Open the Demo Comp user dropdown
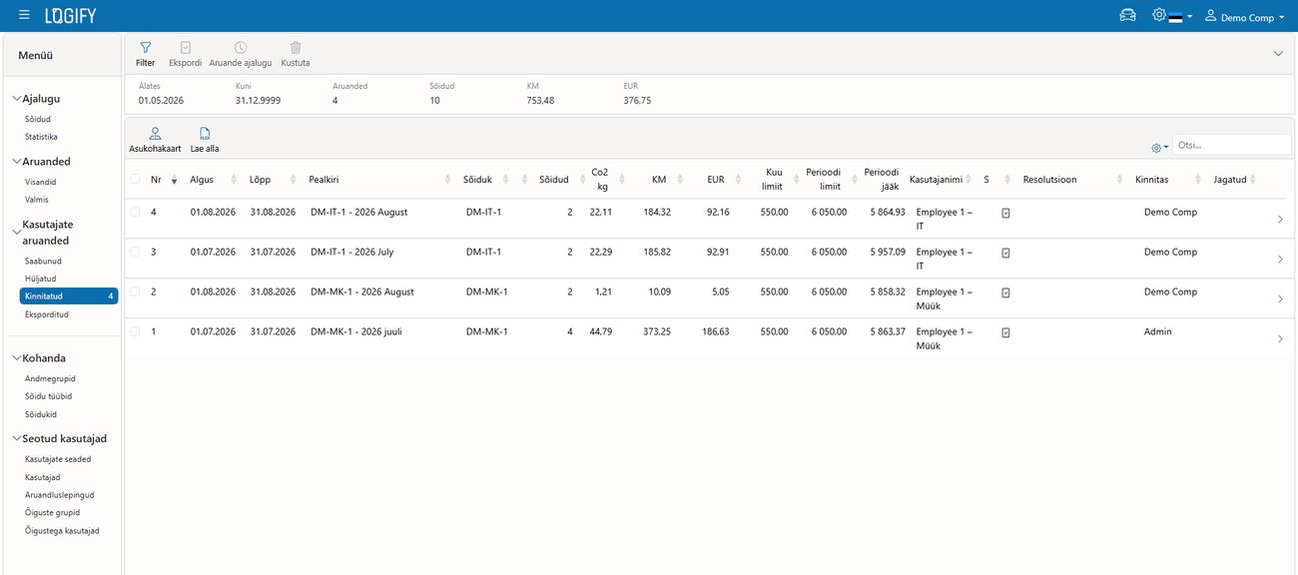The image size is (1298, 575). (1244, 17)
